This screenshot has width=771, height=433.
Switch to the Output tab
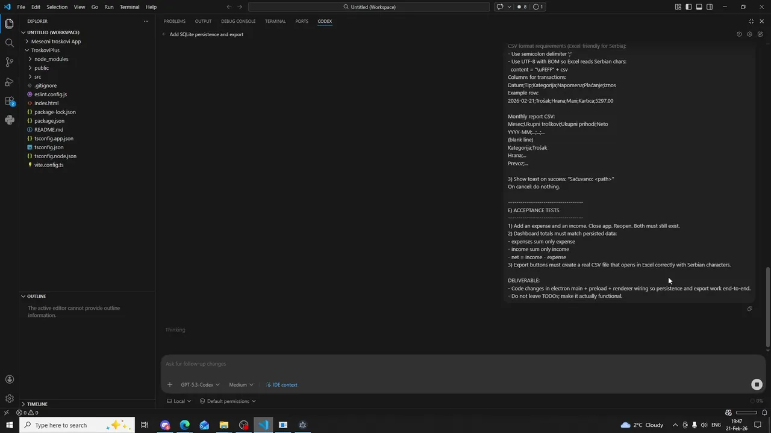[203, 21]
